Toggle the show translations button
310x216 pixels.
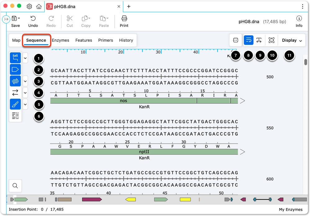point(15,81)
